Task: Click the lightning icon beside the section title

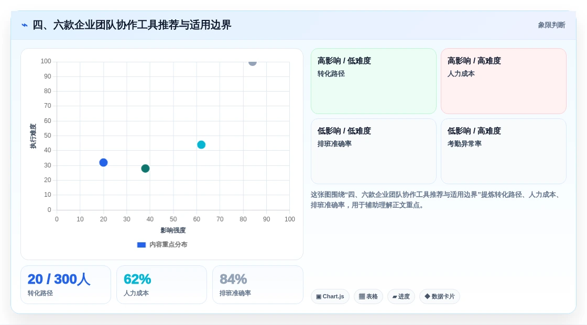Action: pos(25,25)
